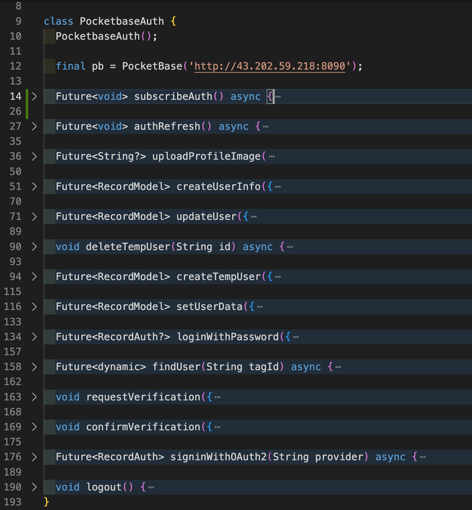Expand the confirmVerification fold chevron

[x=34, y=427]
